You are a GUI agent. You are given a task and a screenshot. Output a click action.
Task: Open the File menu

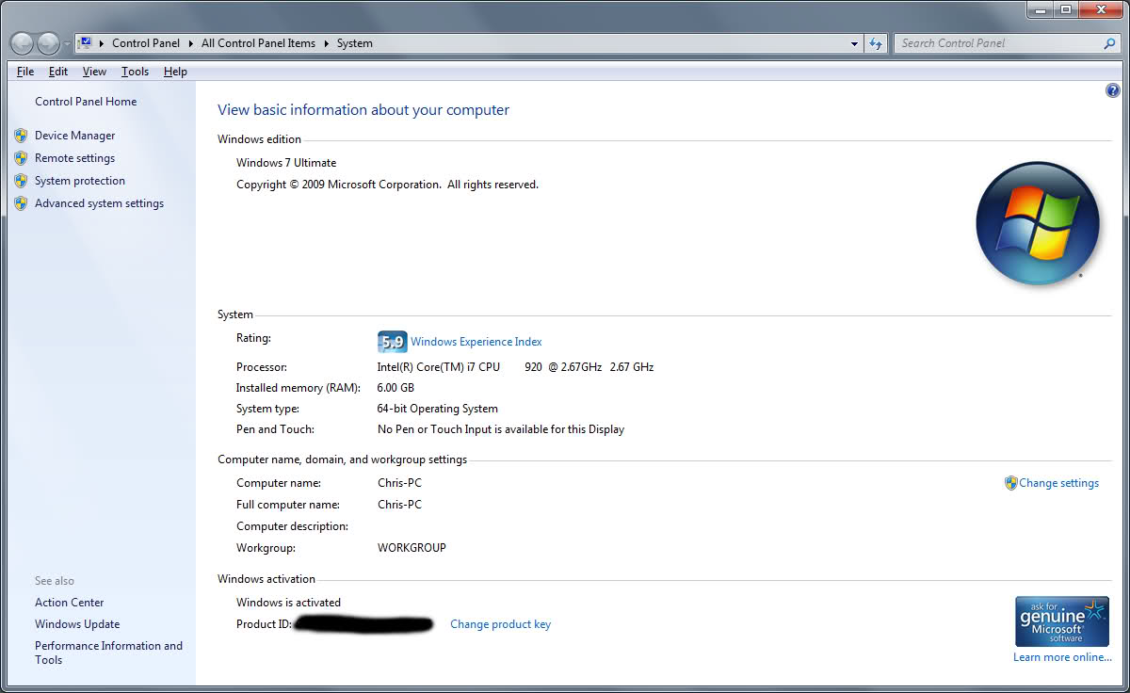(25, 72)
